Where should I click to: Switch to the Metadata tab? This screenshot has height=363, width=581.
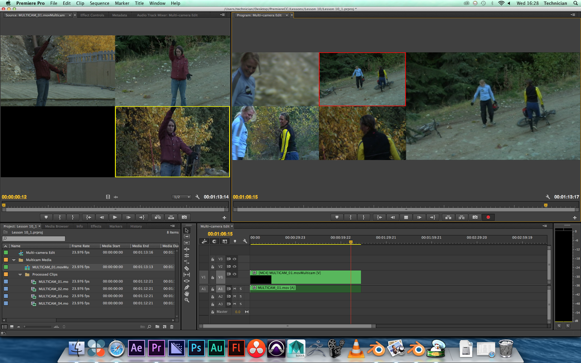(119, 15)
